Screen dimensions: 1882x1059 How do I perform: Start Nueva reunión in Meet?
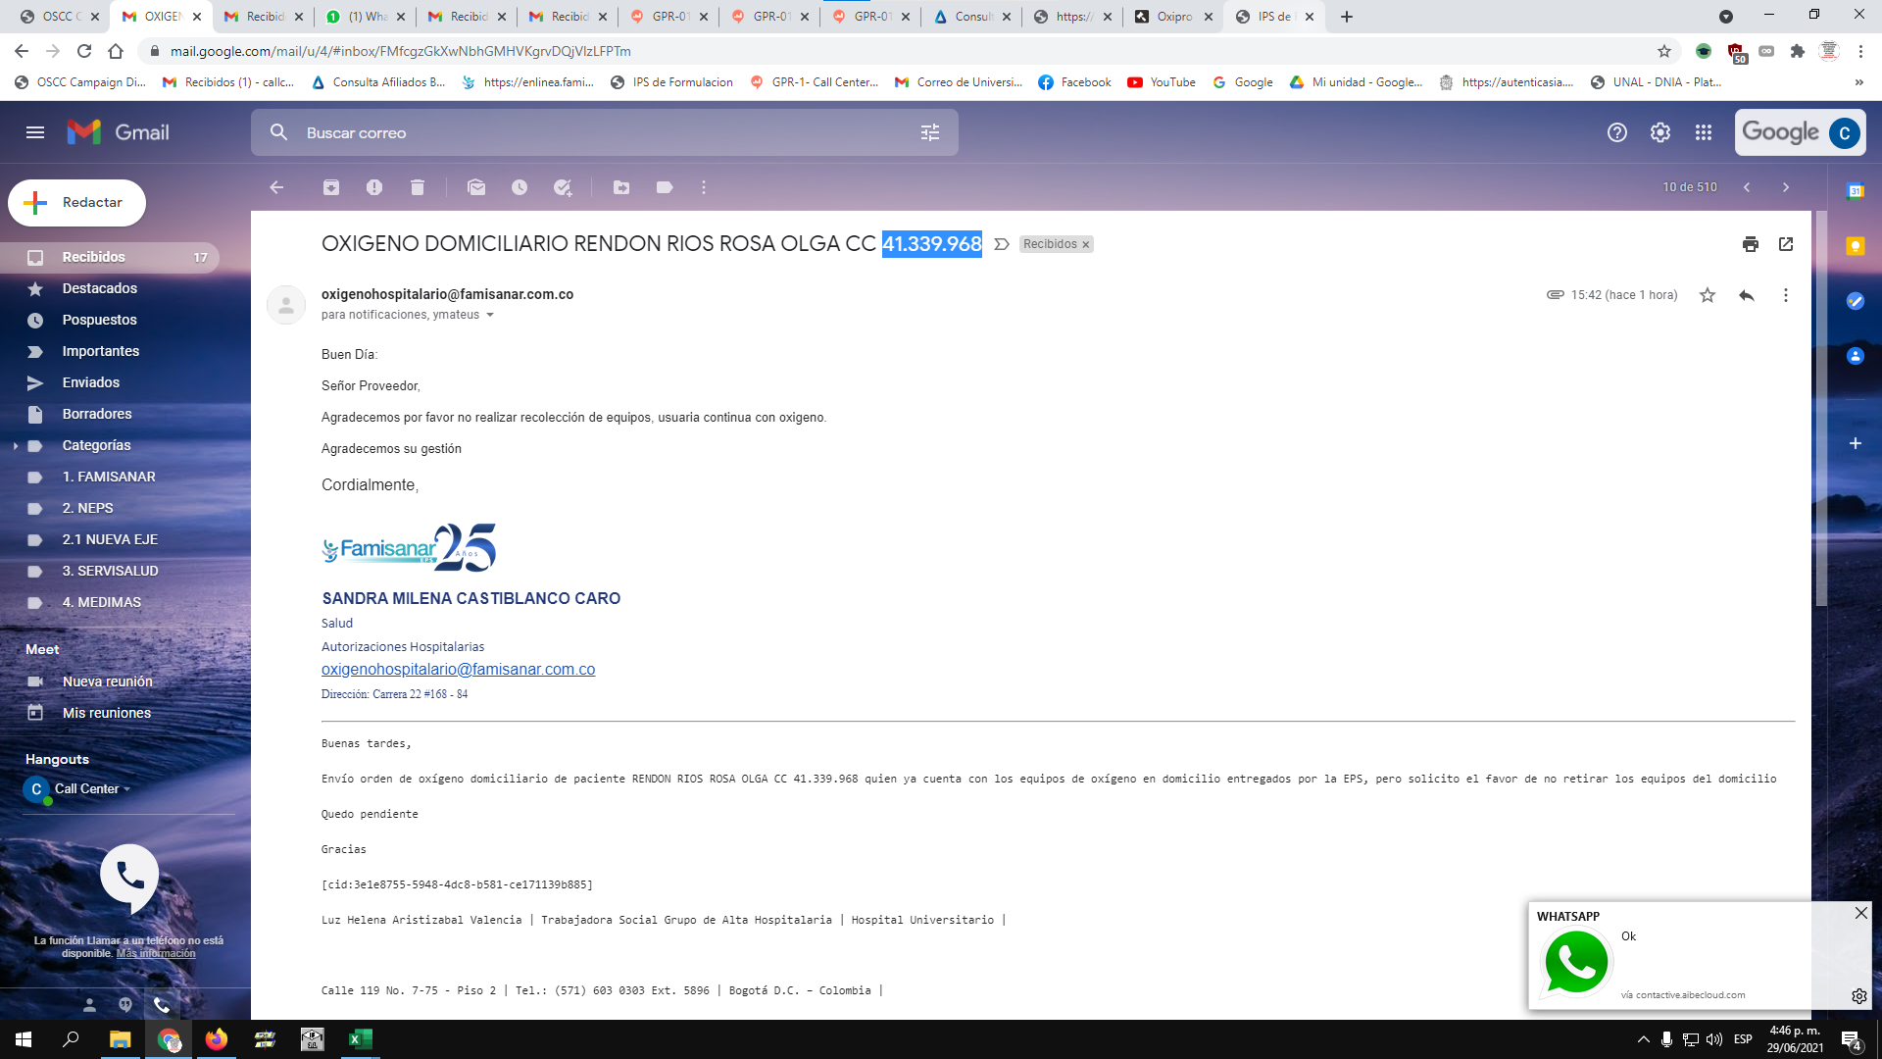click(x=107, y=681)
